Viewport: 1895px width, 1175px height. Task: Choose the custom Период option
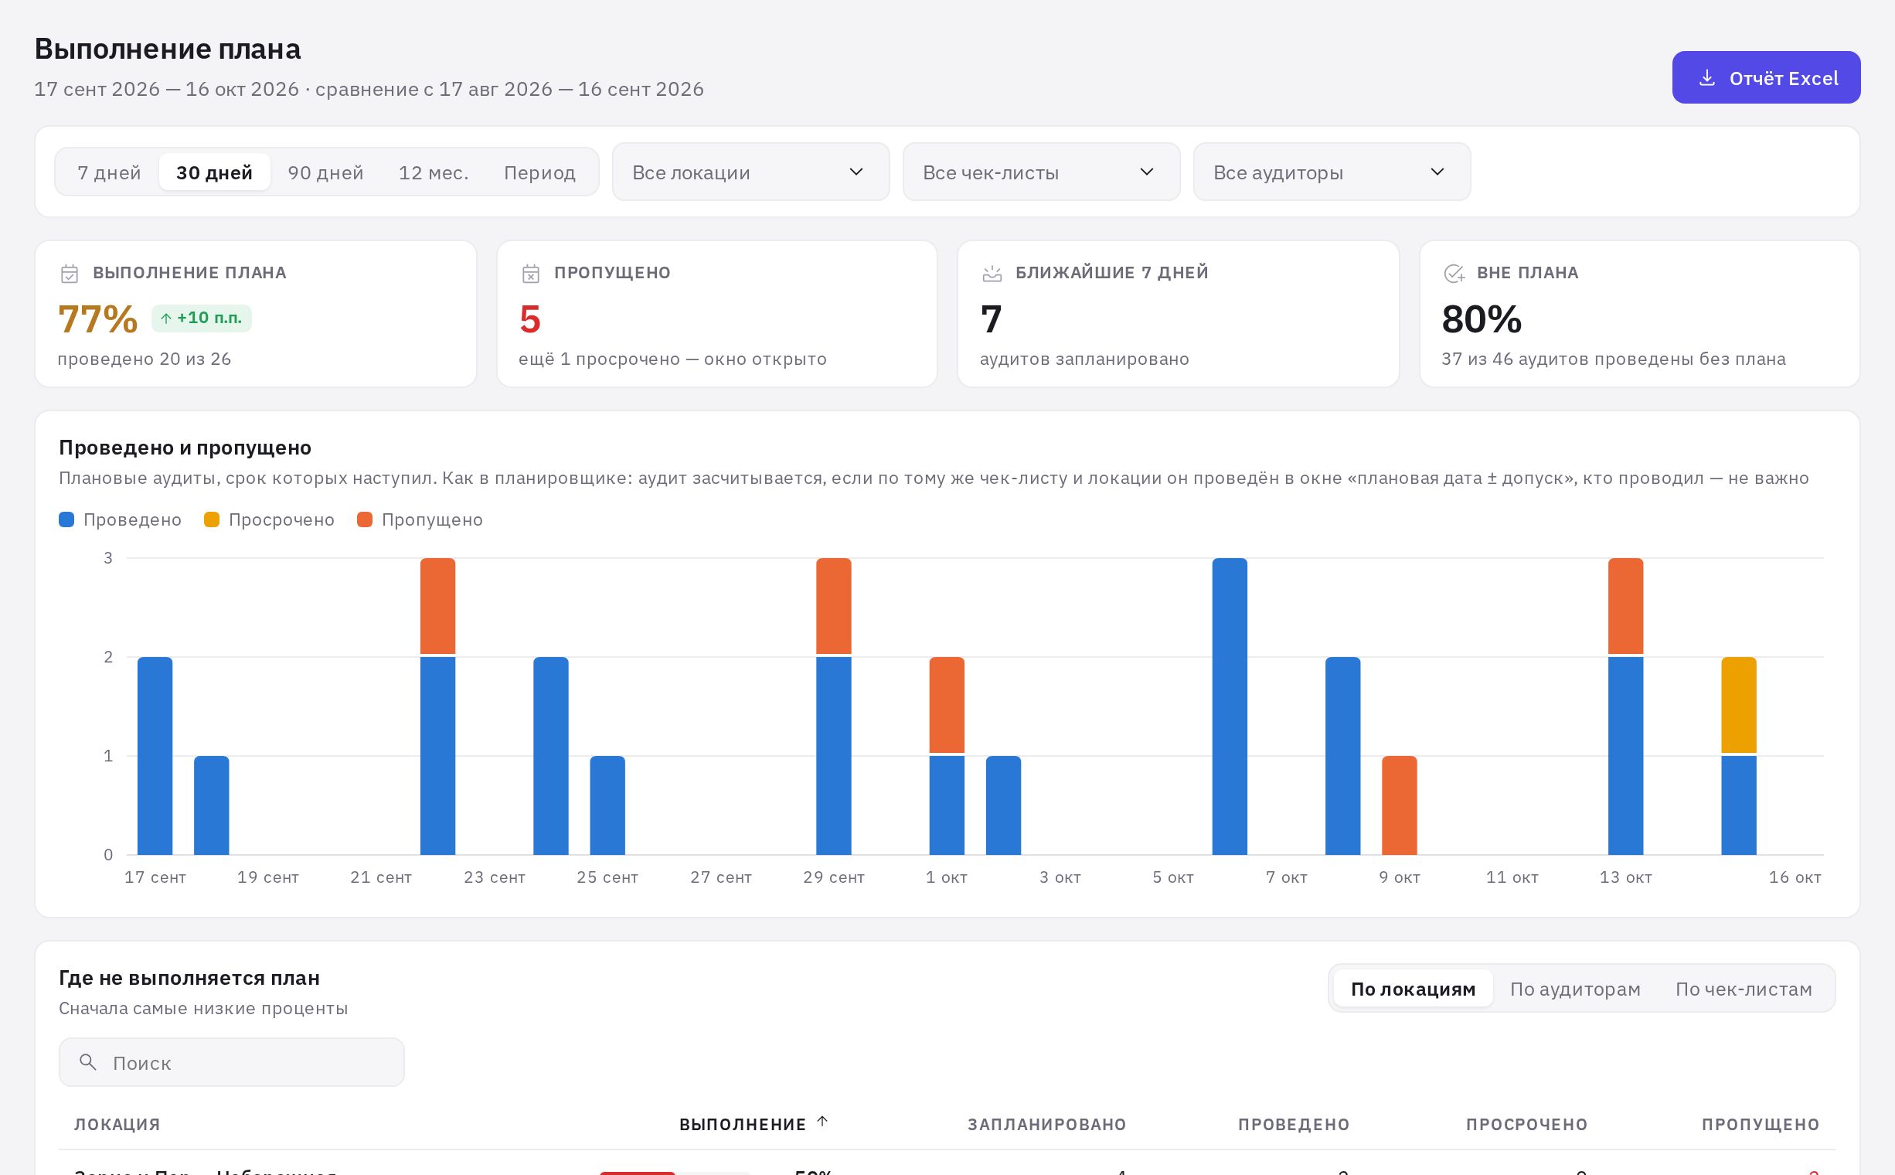click(x=540, y=172)
